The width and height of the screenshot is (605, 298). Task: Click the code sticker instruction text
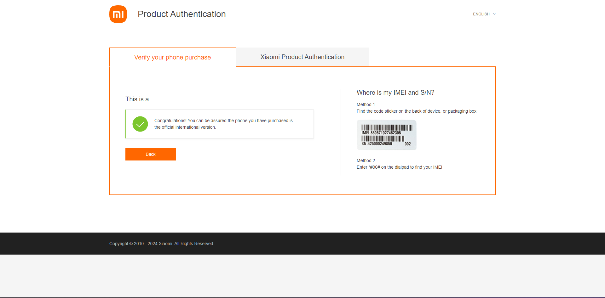(417, 111)
